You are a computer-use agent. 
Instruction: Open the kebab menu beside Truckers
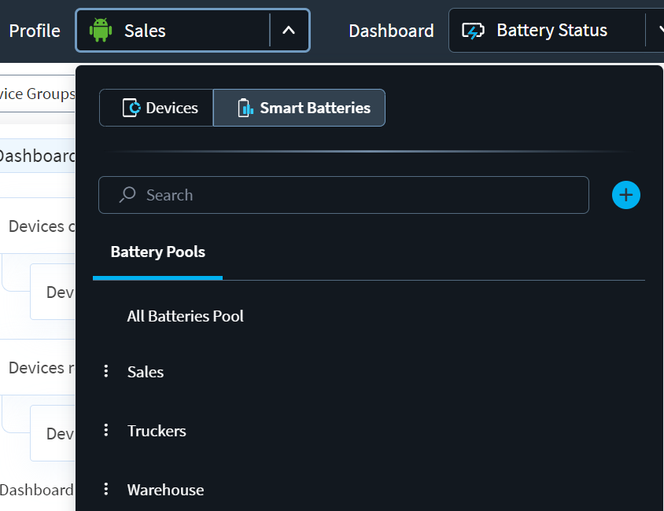[106, 431]
